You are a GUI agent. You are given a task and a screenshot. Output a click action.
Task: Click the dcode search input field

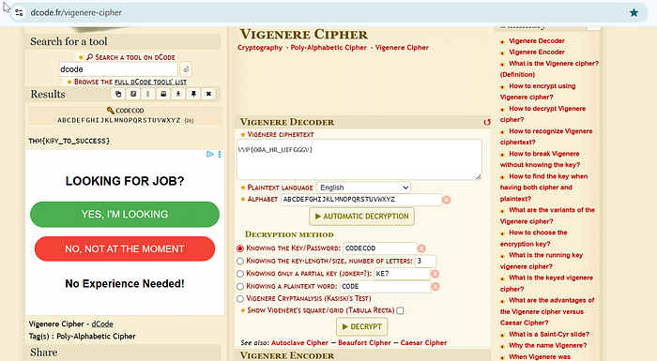pos(118,69)
